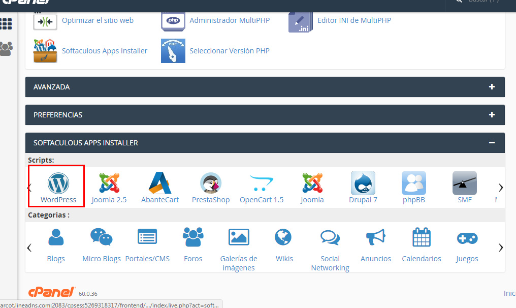
Task: Open the Portales/CMS category icon
Action: 147,236
